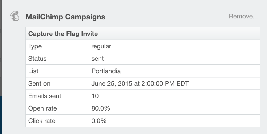
Task: Select the status value "sent"
Action: click(x=97, y=59)
